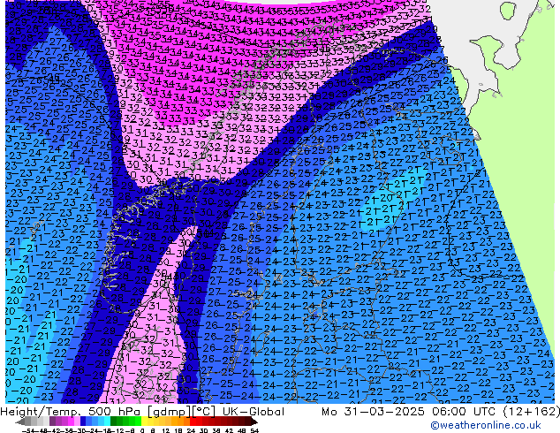
Task: Pick the bright magenta legend swatch near -36
Action: [71, 421]
